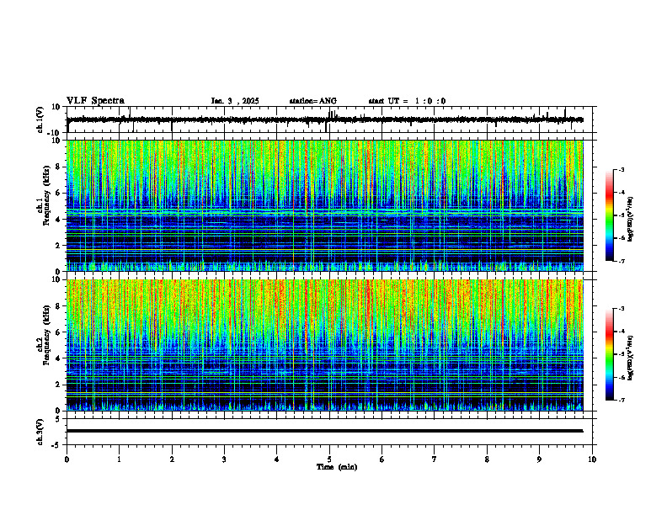Click time tick label '4' on bottom axis
667x515 pixels.
tap(277, 459)
